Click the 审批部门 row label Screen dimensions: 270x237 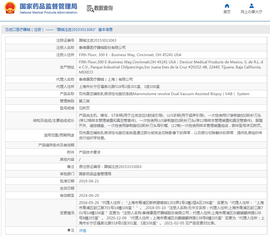[67, 174]
